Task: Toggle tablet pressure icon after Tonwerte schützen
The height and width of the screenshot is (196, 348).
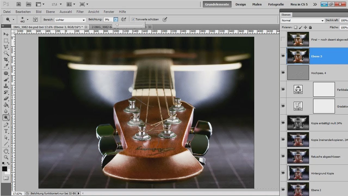Action: (x=165, y=19)
